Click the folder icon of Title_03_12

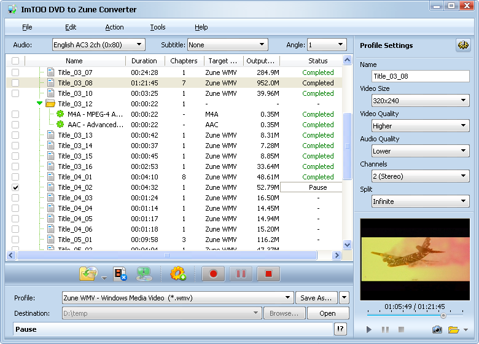[50, 104]
